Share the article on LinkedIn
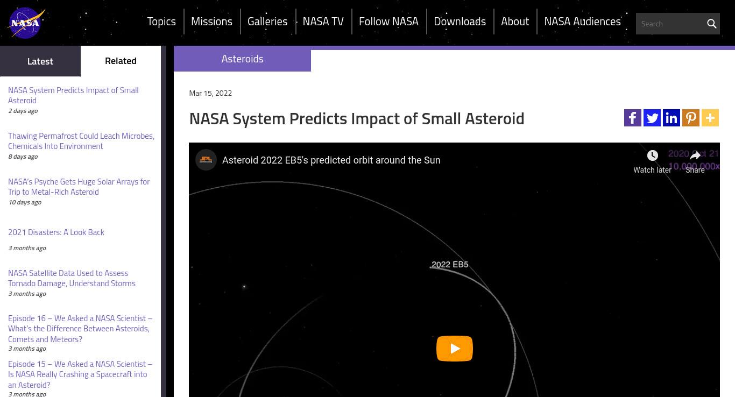This screenshot has width=735, height=397. pos(672,118)
